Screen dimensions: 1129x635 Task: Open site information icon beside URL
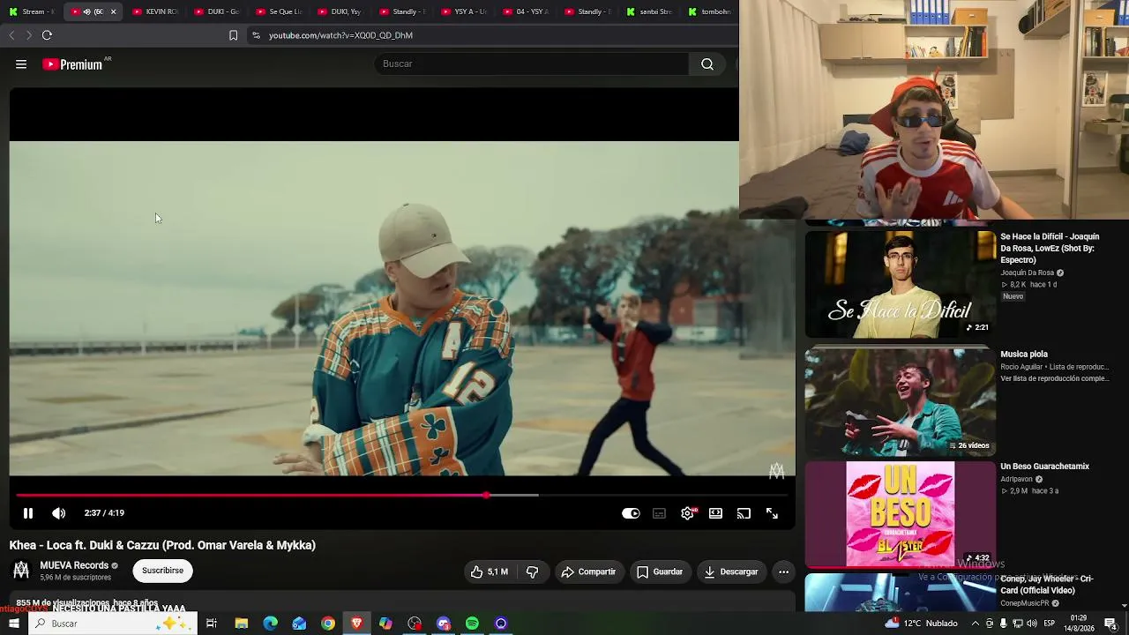[x=256, y=35]
